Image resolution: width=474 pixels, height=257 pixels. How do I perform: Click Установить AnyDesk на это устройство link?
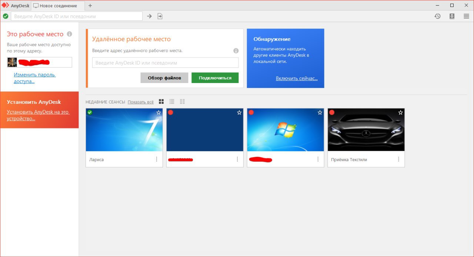coord(38,115)
